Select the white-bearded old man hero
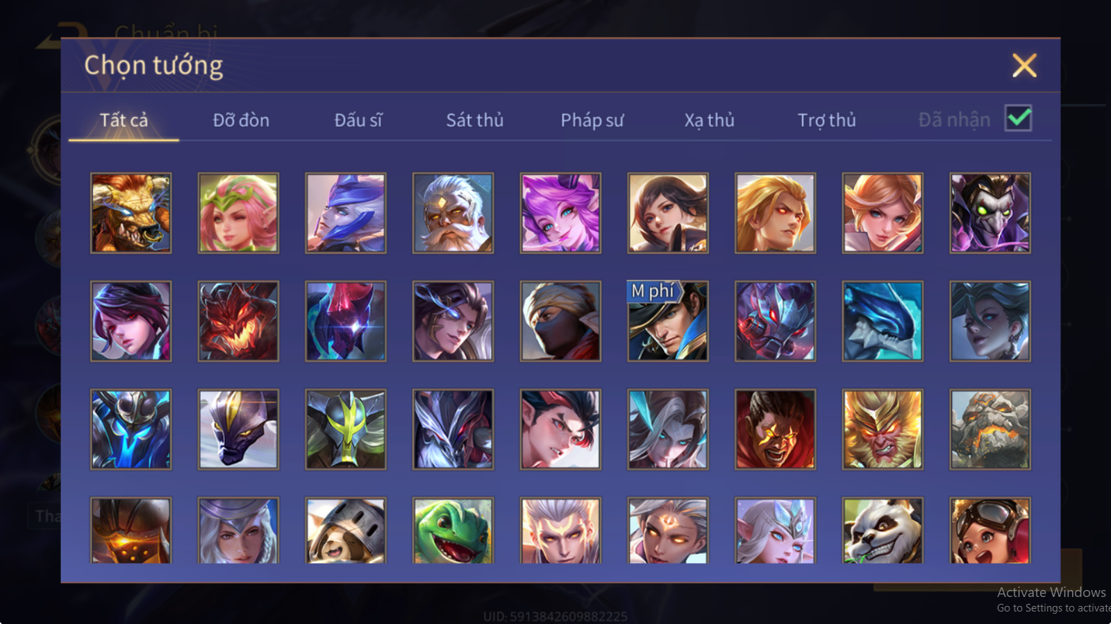The width and height of the screenshot is (1111, 624). pos(453,213)
